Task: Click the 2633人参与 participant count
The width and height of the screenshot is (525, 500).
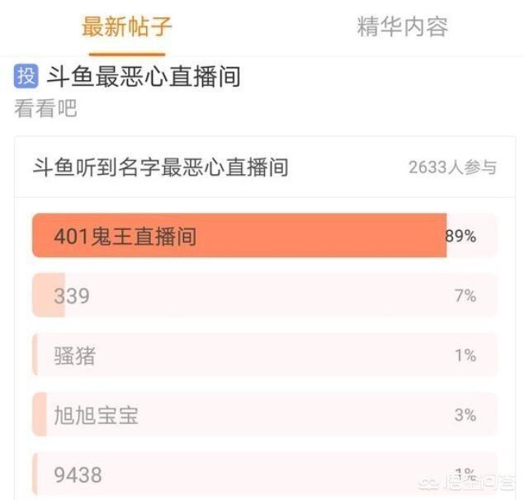Action: (452, 167)
